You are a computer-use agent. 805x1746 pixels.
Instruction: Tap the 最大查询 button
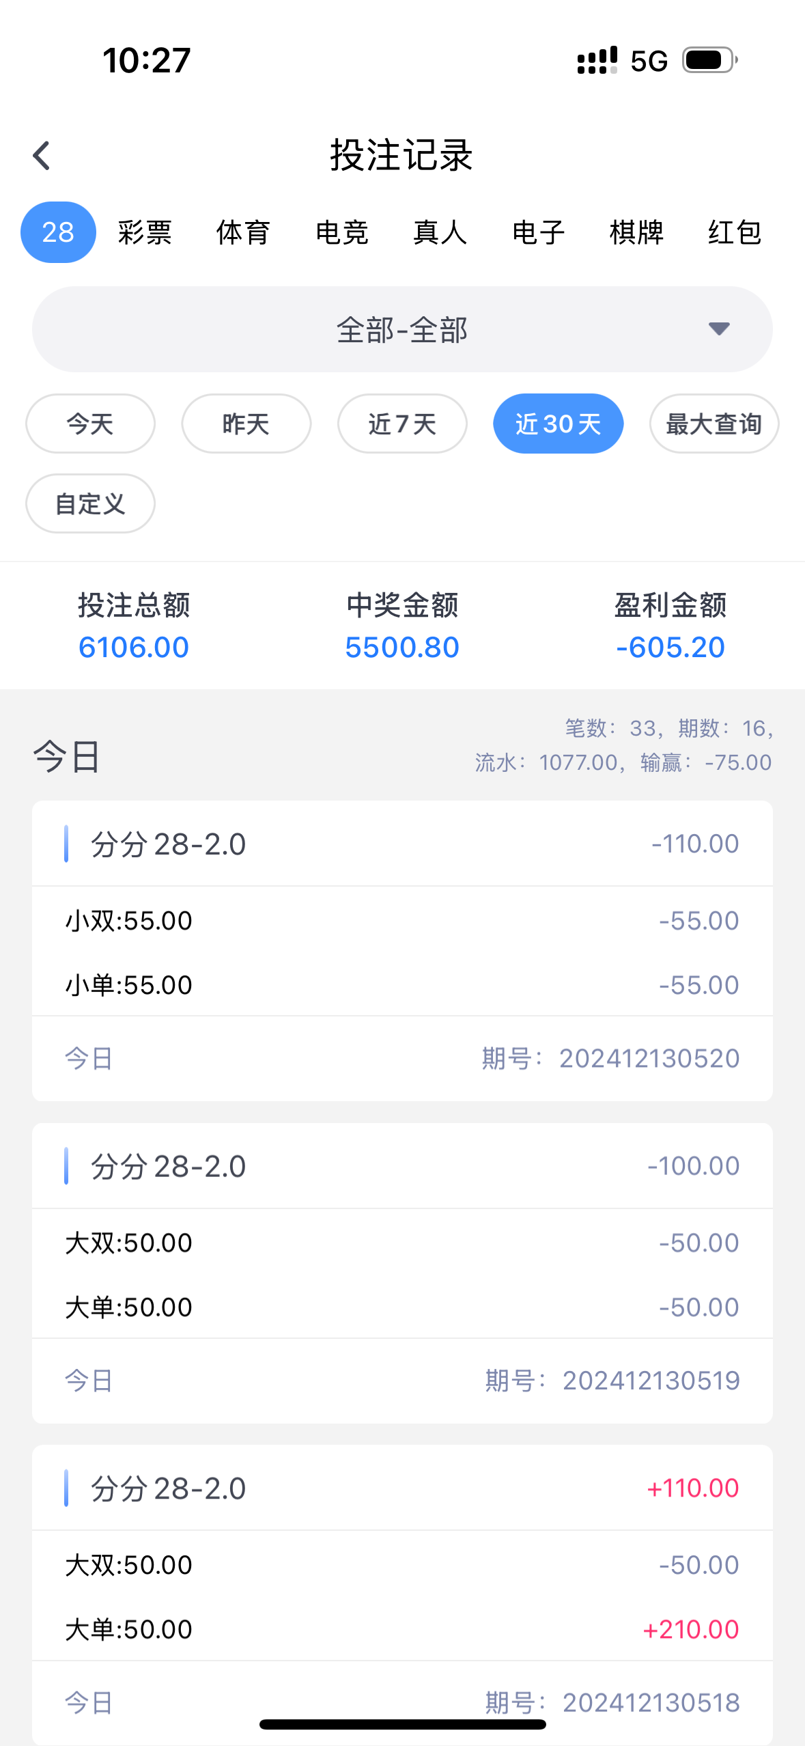[714, 424]
